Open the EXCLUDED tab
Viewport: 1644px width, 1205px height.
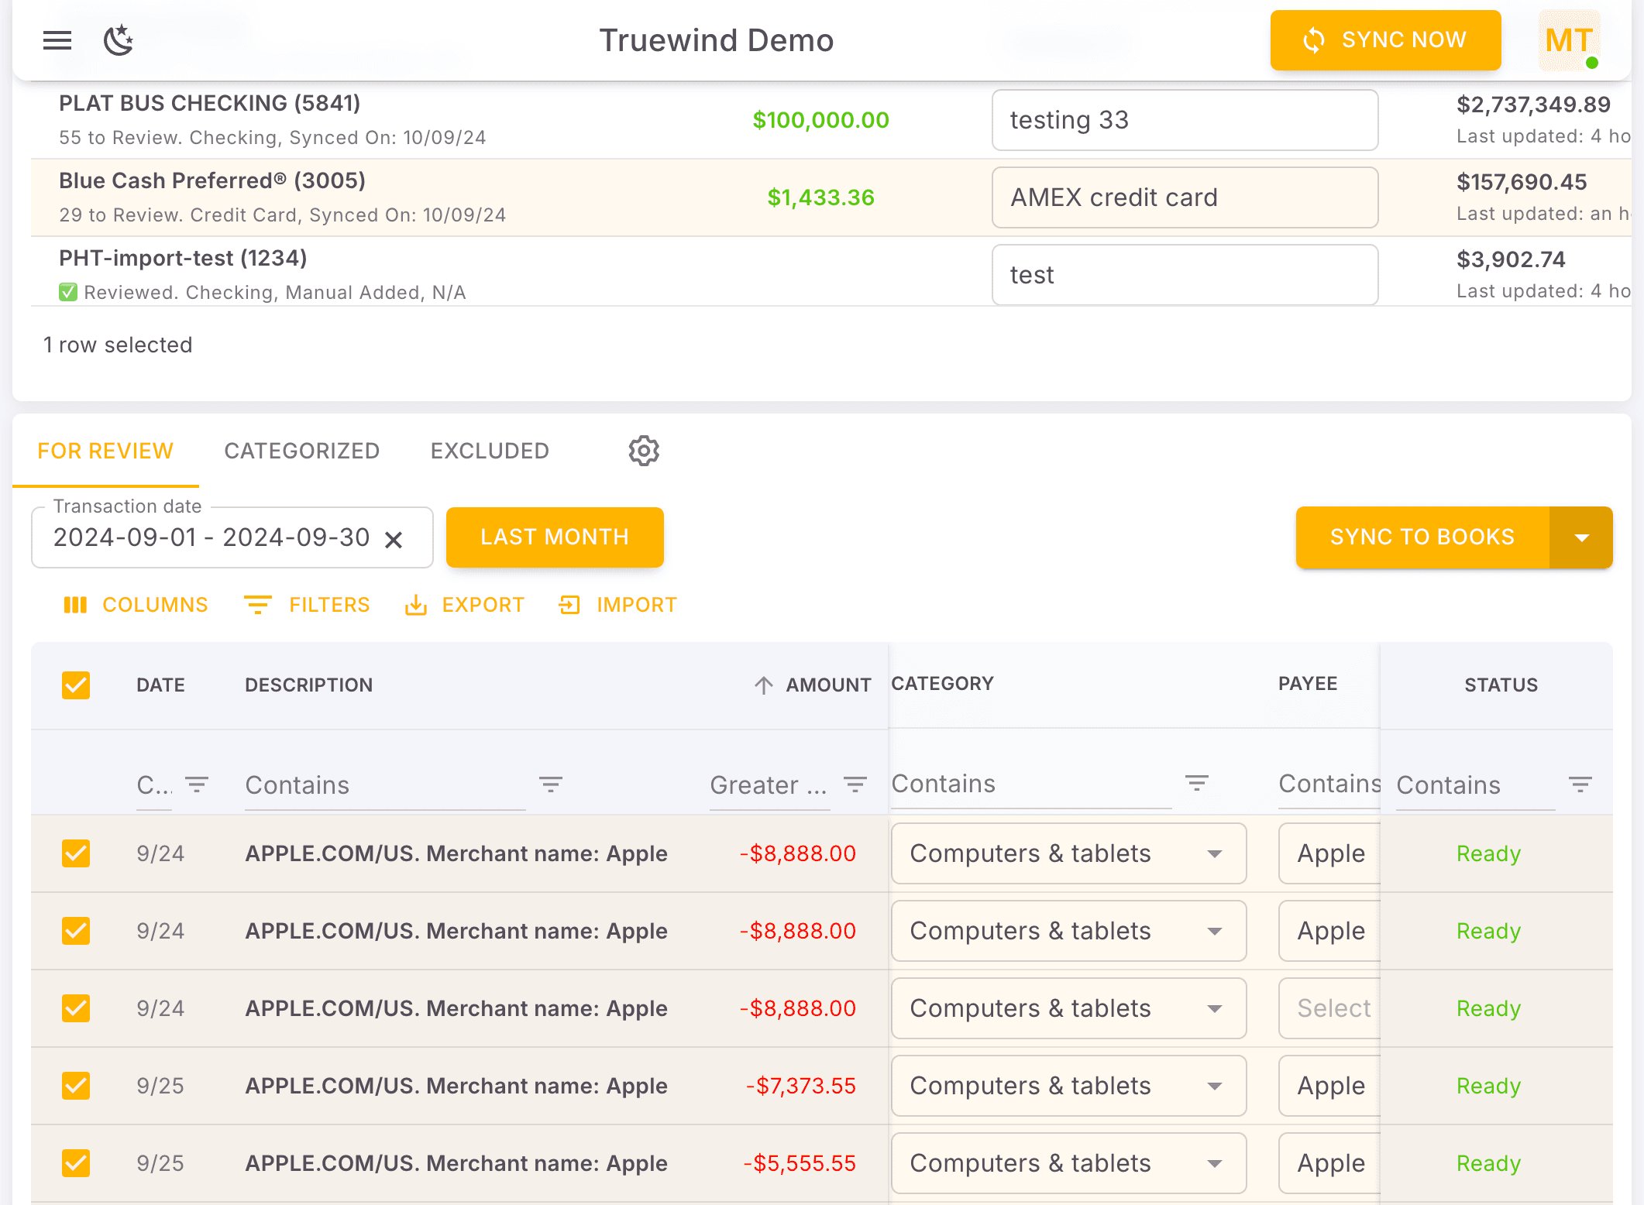490,451
